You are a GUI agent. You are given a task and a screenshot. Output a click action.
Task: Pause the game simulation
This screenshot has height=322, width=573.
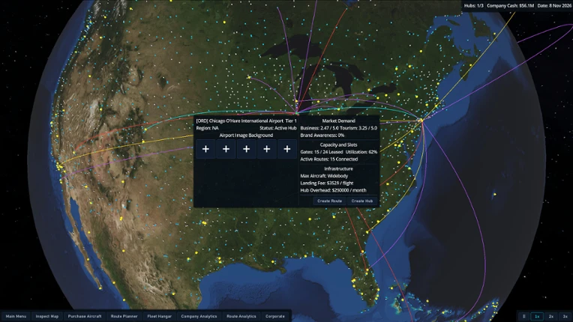(x=523, y=316)
